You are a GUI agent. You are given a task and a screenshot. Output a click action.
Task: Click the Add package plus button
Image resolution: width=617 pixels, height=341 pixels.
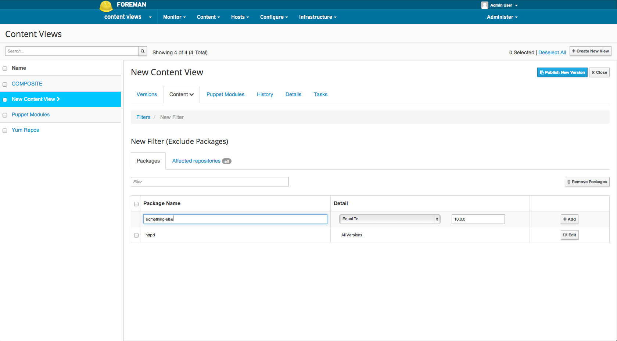tap(569, 219)
